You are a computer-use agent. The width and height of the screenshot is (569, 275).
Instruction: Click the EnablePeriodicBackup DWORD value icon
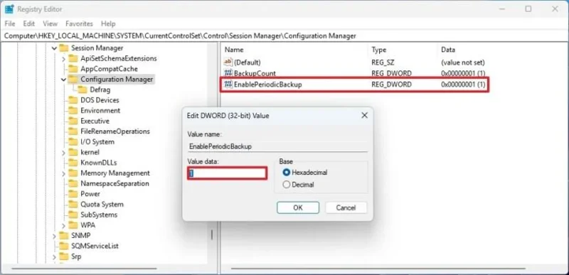(228, 85)
